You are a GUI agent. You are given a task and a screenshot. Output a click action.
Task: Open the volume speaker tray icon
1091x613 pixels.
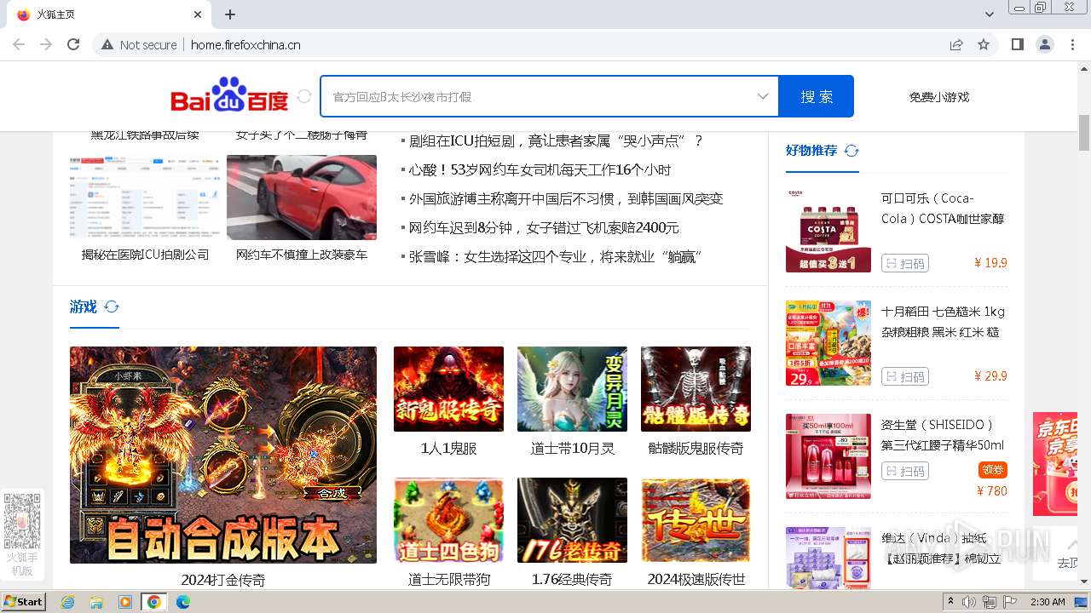coord(968,602)
